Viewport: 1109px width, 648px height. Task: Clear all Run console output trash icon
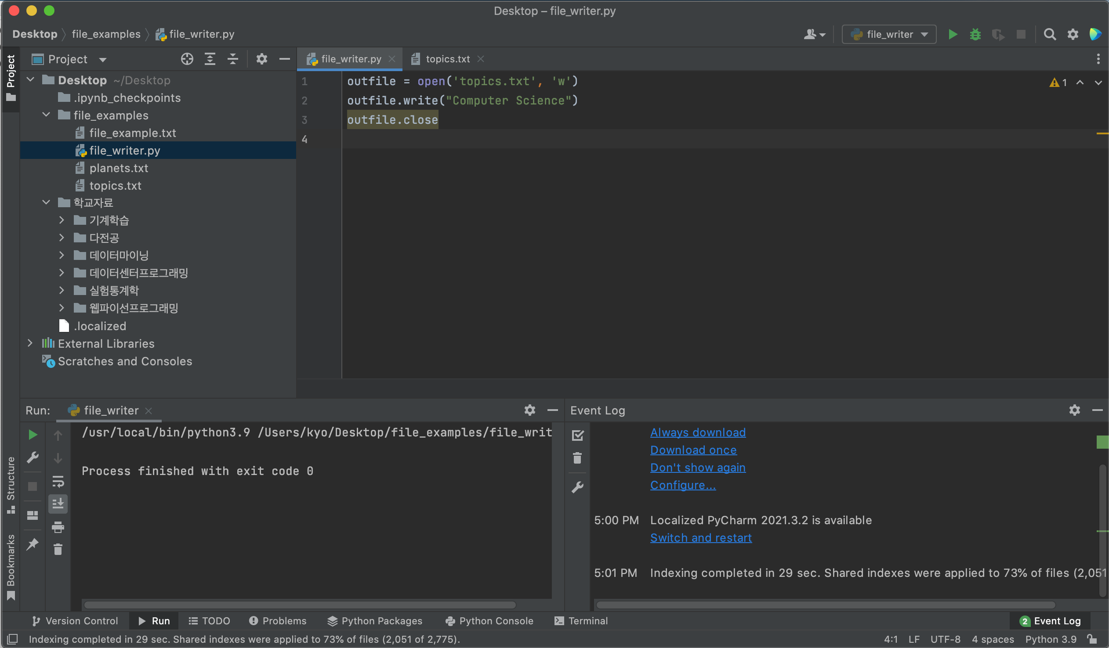pos(58,550)
